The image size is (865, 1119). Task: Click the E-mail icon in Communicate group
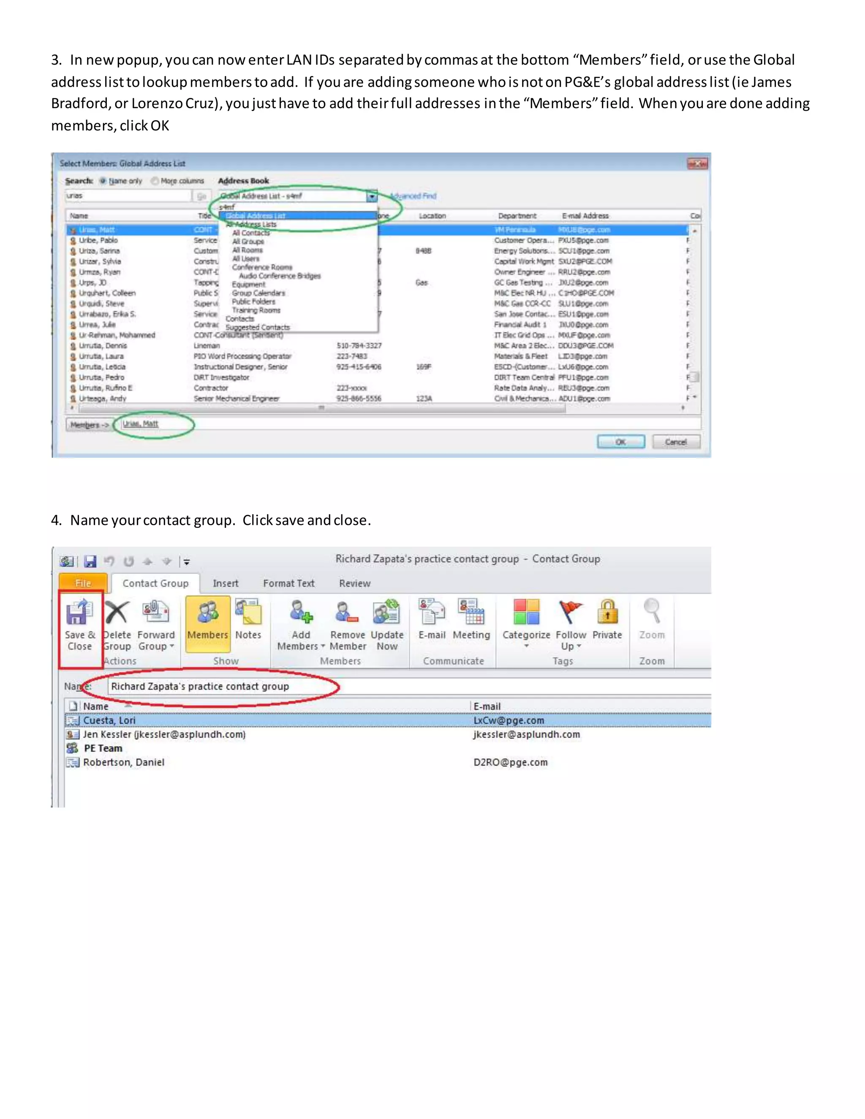tap(432, 612)
